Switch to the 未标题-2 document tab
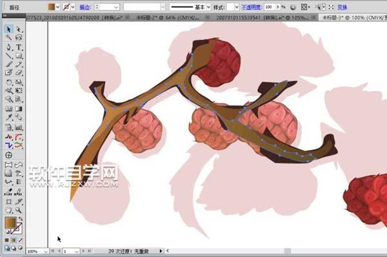Viewport: 387px width, 257px height. [x=168, y=17]
